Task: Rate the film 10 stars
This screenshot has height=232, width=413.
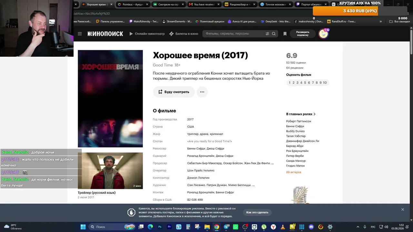Action: coord(325,83)
